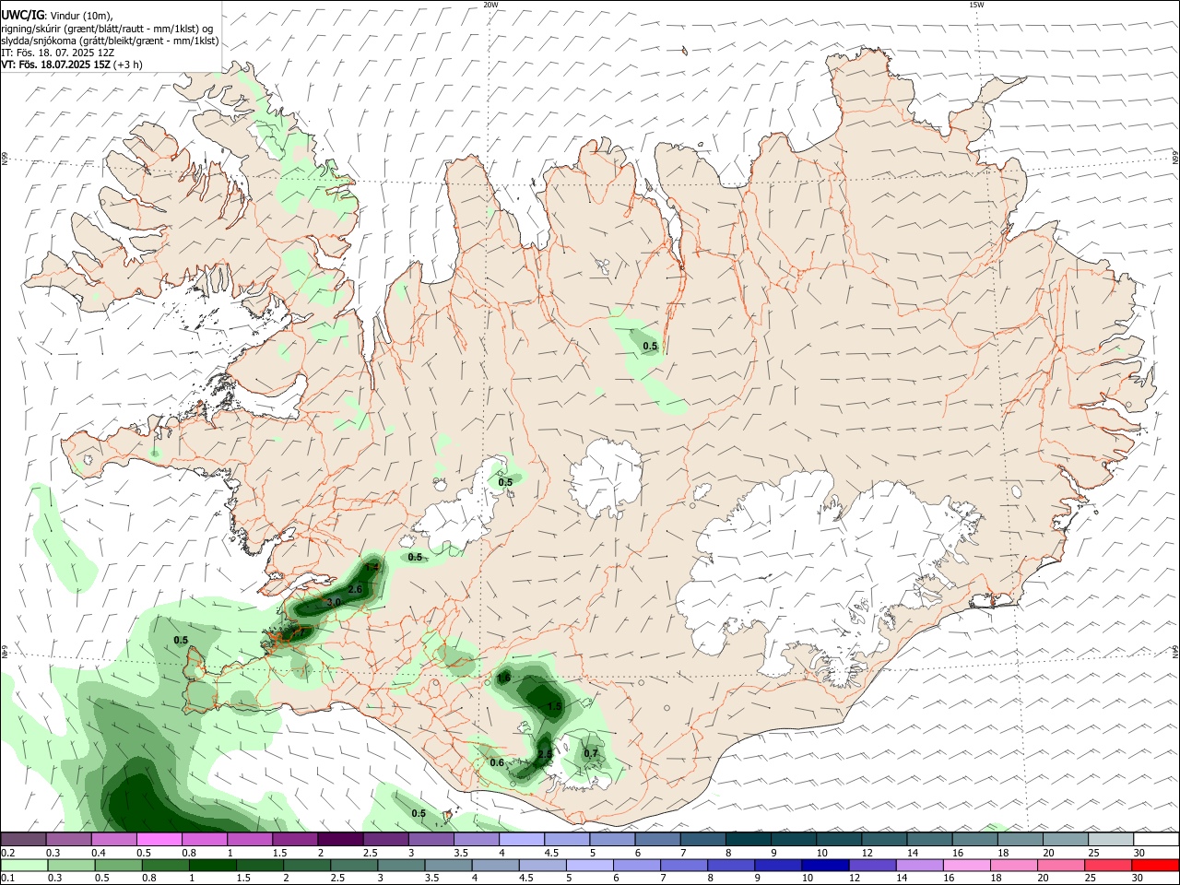Click the 3.0 rainfall value near Reykjavik
This screenshot has width=1180, height=885.
[334, 602]
